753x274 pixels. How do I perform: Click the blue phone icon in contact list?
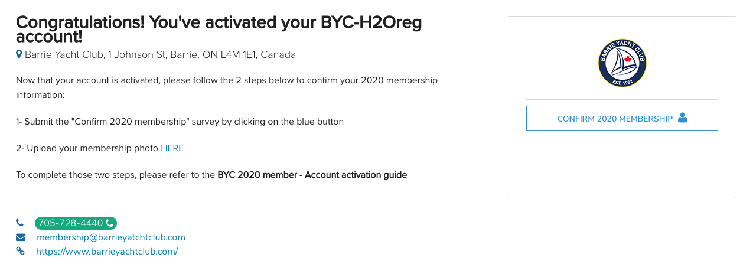tap(19, 223)
